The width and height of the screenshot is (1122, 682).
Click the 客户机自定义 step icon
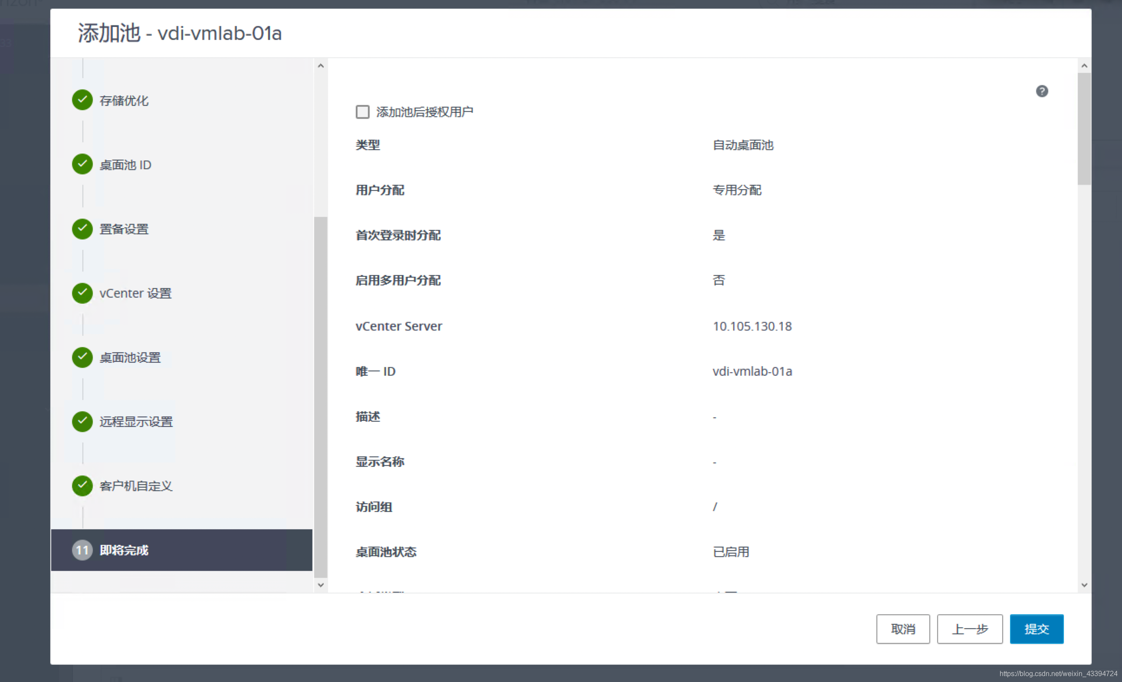(82, 486)
